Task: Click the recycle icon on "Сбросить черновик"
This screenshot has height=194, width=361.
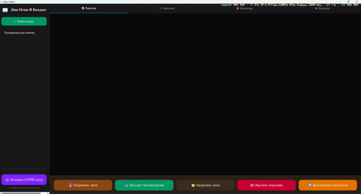Action: (252, 185)
